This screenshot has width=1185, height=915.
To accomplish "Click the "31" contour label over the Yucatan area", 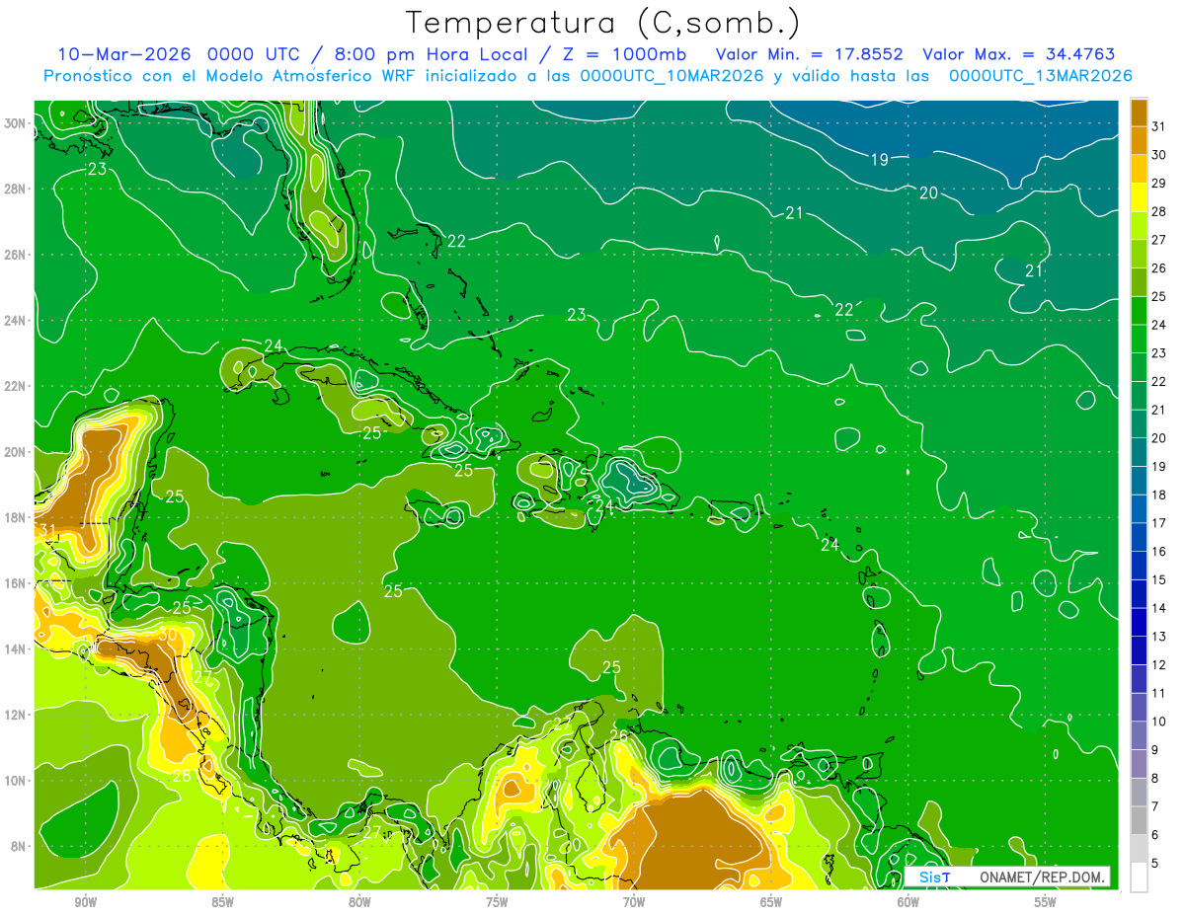I will (x=46, y=531).
